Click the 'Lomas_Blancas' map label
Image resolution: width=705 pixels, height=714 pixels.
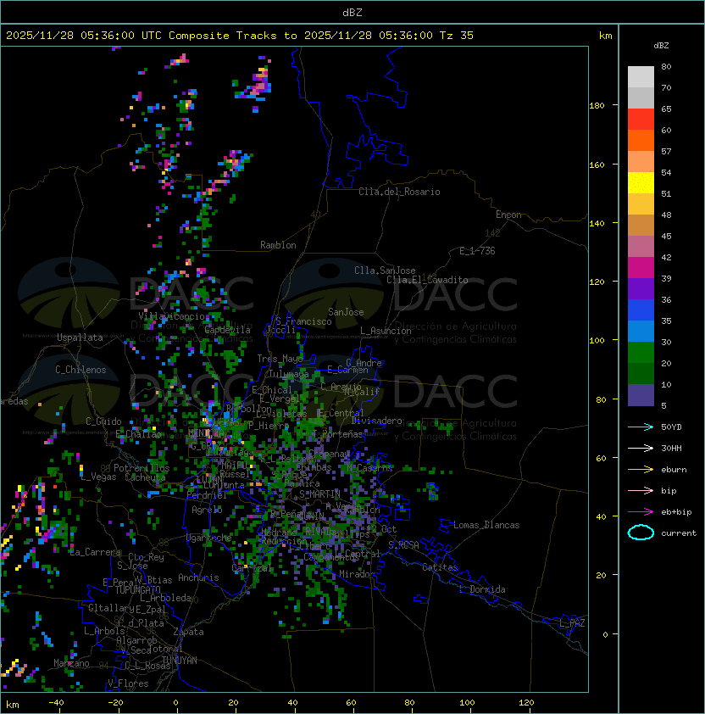pyautogui.click(x=486, y=525)
